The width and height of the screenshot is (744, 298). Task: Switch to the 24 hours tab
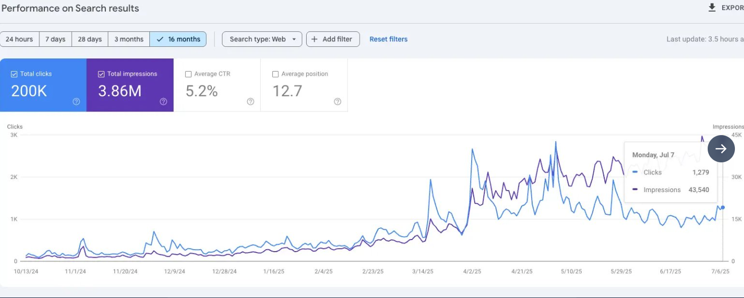coord(20,39)
